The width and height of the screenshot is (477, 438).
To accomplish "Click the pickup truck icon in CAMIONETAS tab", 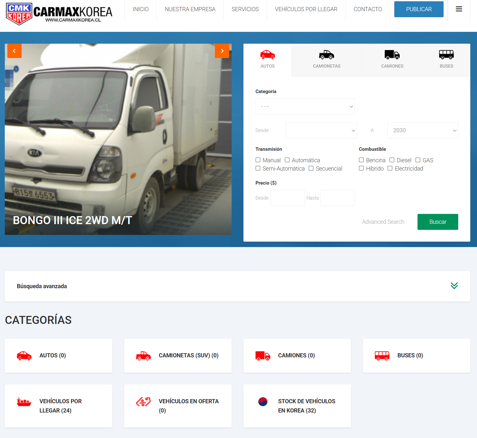I will [x=326, y=55].
